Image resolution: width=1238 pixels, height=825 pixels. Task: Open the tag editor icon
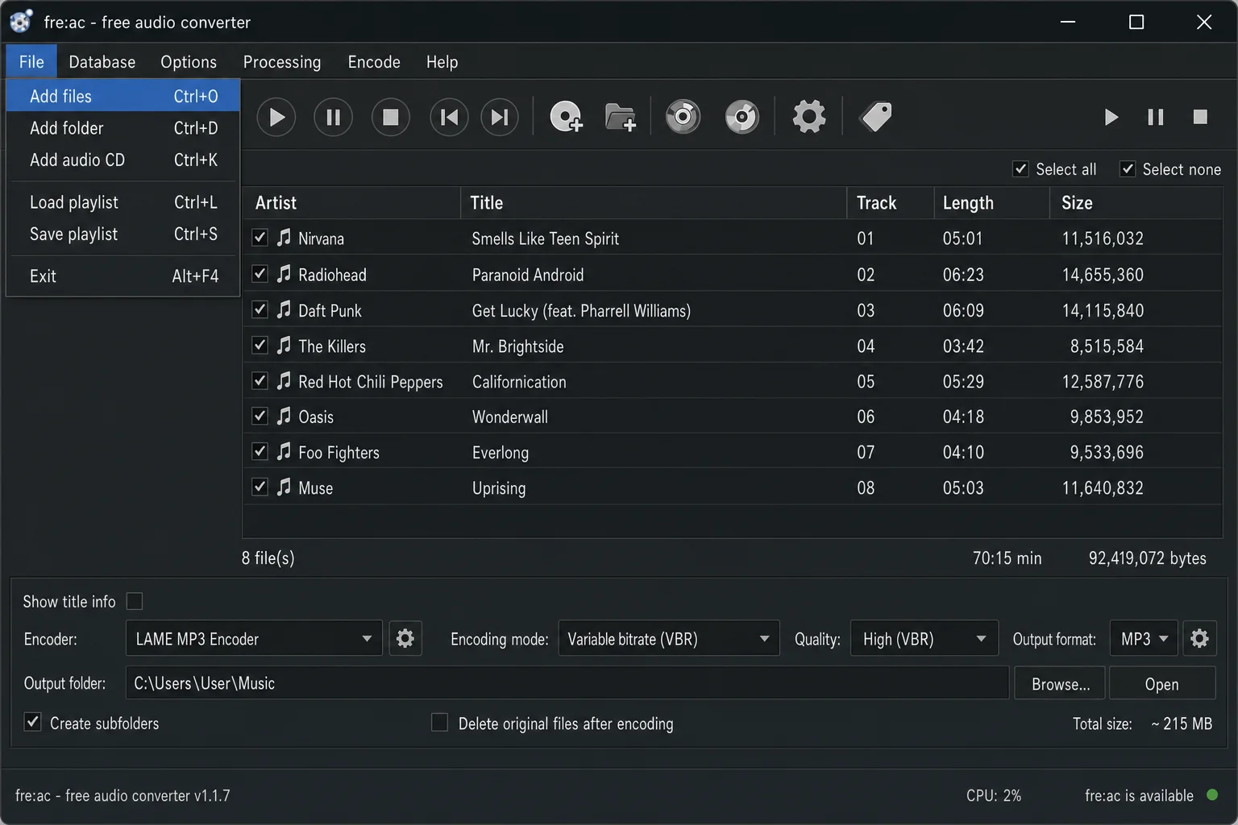[876, 118]
